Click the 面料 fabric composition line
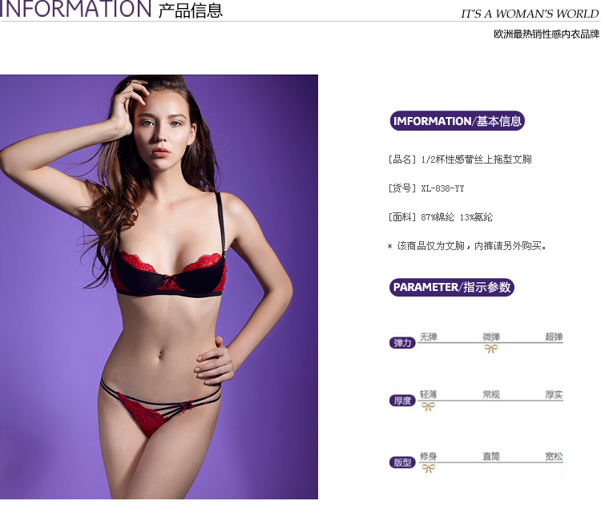Screen dimensions: 601x513 440,217
